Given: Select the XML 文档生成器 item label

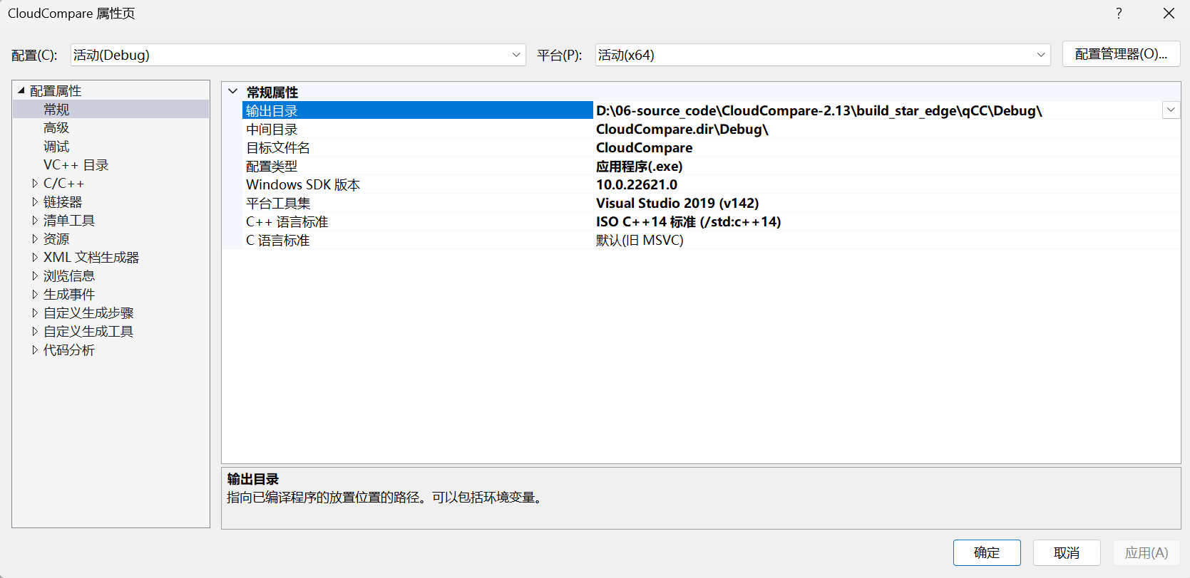Looking at the screenshot, I should pos(91,257).
